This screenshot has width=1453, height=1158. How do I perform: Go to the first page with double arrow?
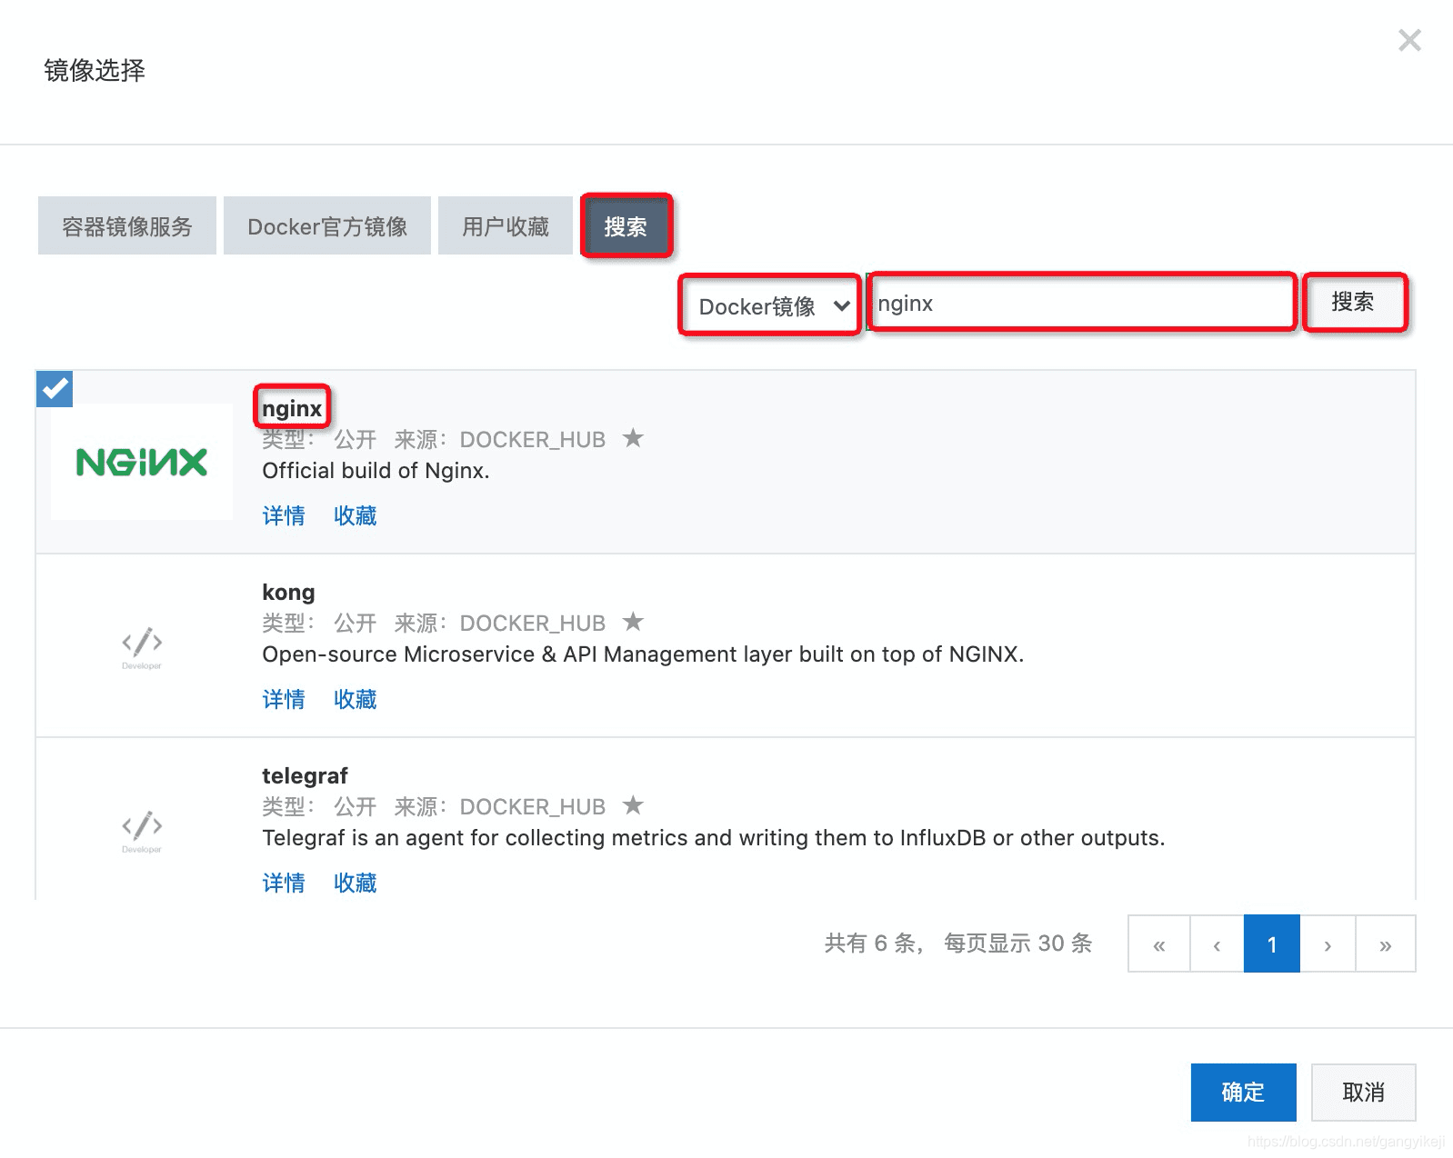point(1159,944)
